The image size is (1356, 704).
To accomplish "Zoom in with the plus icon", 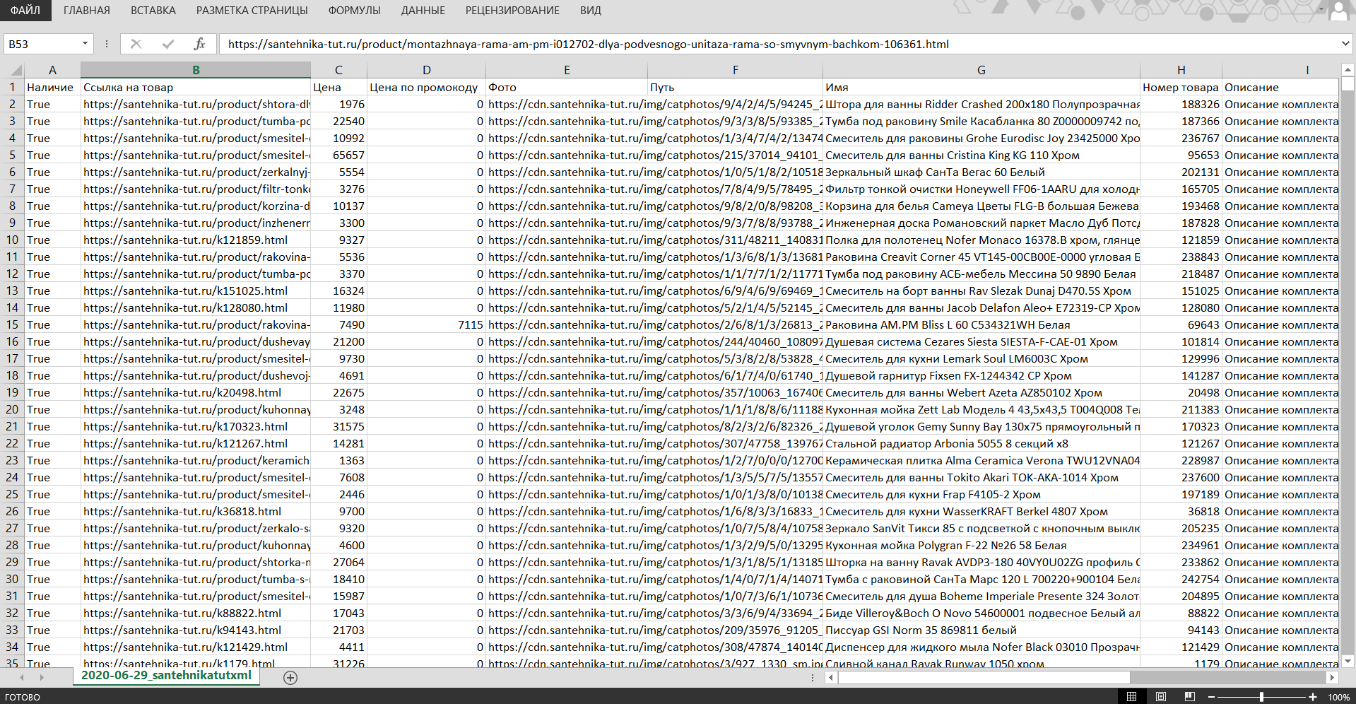I will (x=1312, y=697).
